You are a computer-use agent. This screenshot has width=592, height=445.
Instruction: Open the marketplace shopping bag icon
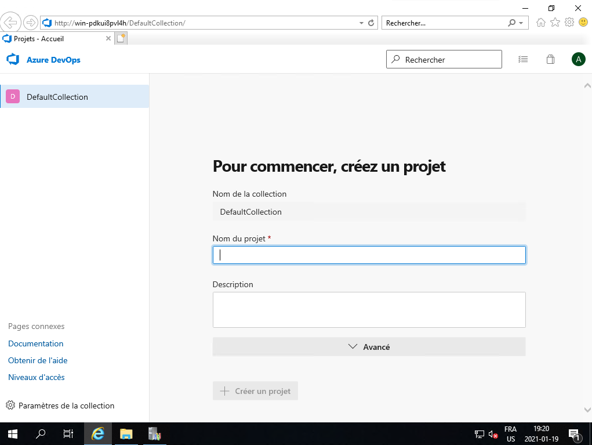[x=551, y=59]
